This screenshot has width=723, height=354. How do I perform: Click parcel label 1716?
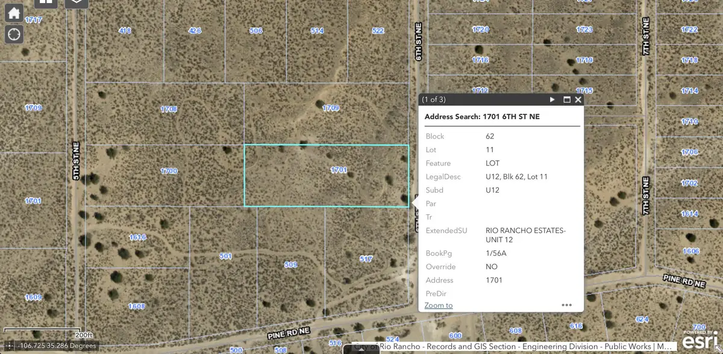coord(480,60)
